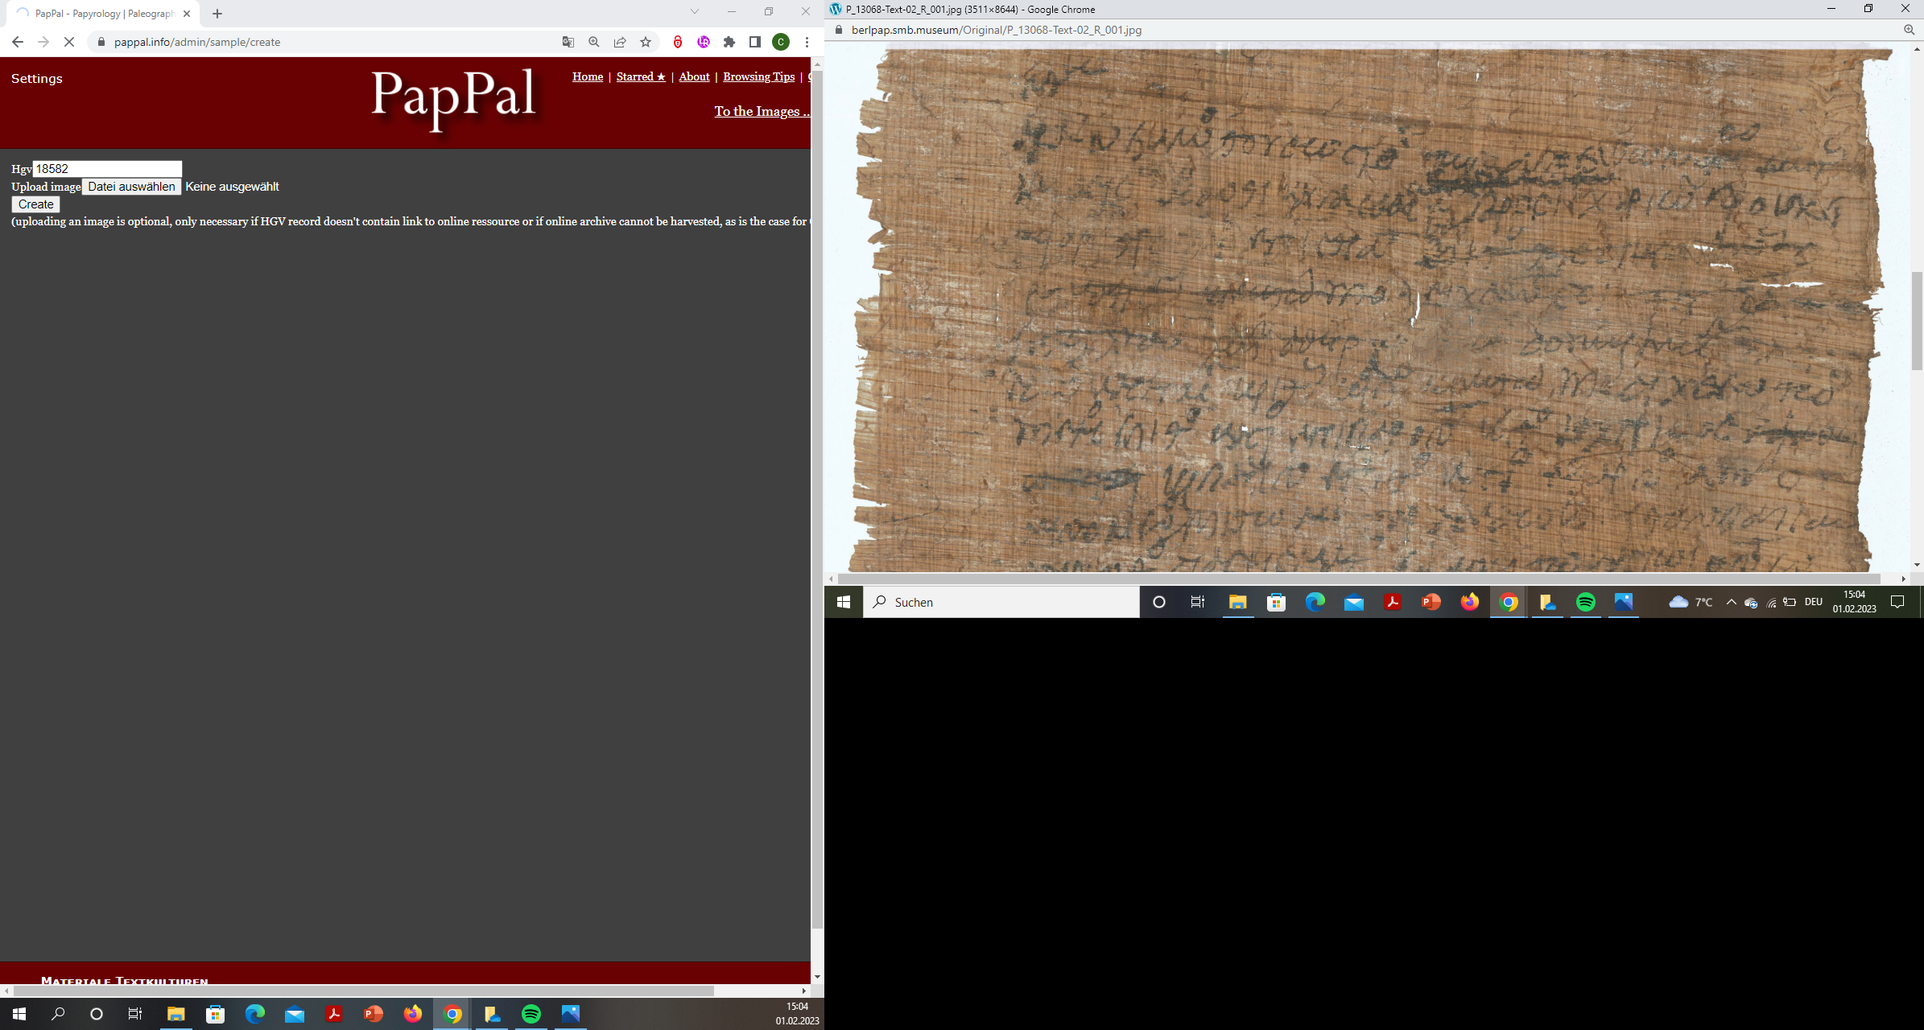This screenshot has width=1924, height=1030.
Task: Open Start menu on the lower taskbar
Action: [x=19, y=1014]
